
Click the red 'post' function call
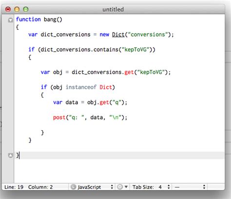pyautogui.click(x=59, y=118)
